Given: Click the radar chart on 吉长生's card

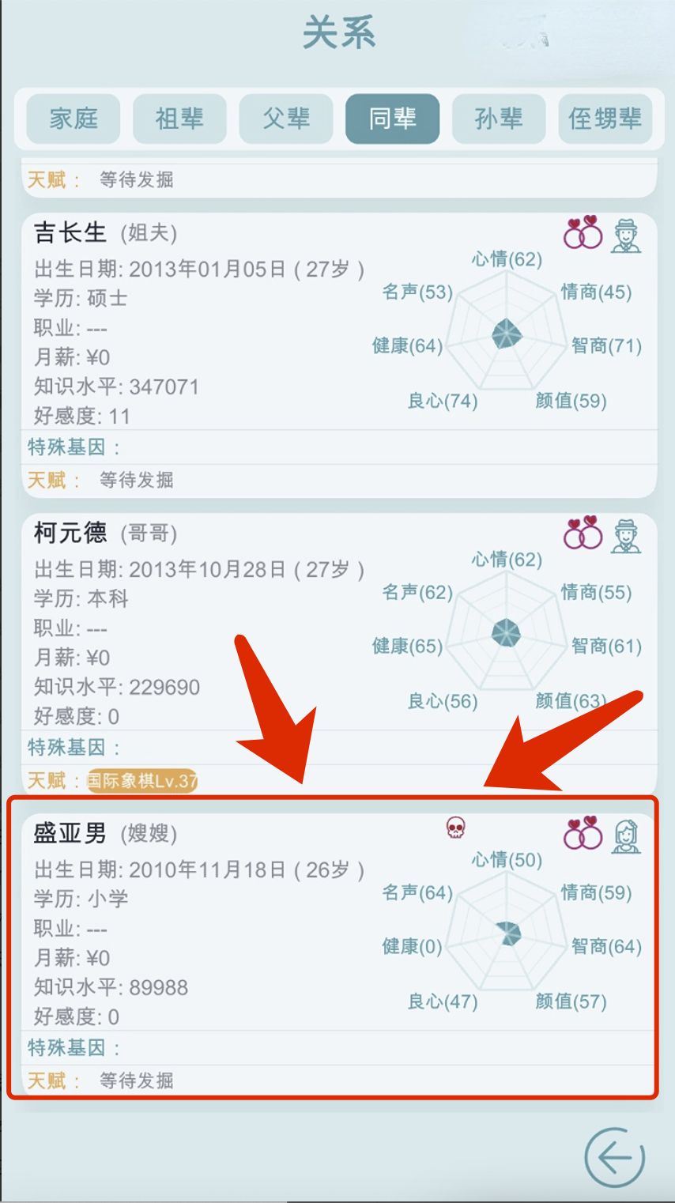Looking at the screenshot, I should [507, 334].
